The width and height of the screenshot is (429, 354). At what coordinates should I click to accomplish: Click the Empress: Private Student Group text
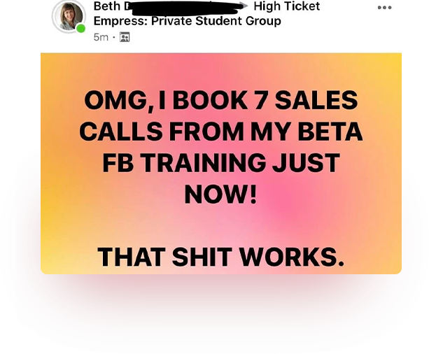pyautogui.click(x=187, y=21)
